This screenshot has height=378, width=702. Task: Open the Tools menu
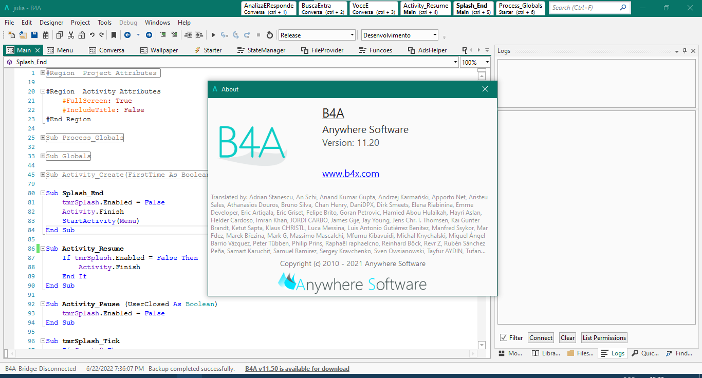(x=104, y=23)
